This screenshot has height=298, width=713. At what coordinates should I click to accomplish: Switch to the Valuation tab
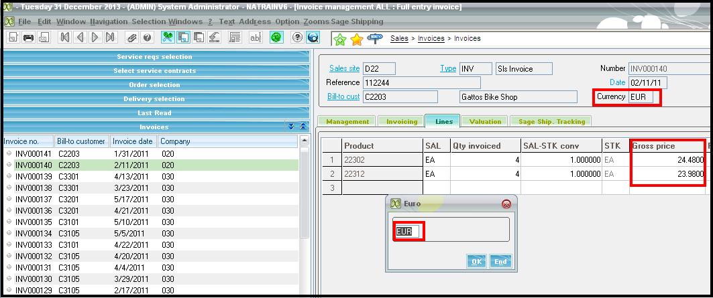485,121
